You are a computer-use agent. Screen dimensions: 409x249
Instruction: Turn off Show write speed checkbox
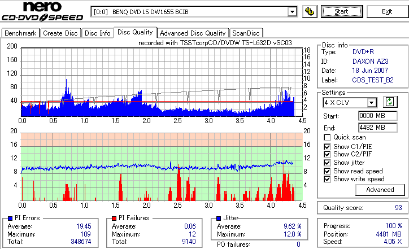click(327, 179)
